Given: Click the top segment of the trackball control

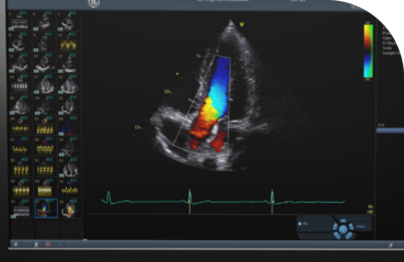Looking at the screenshot, I should [x=343, y=221].
